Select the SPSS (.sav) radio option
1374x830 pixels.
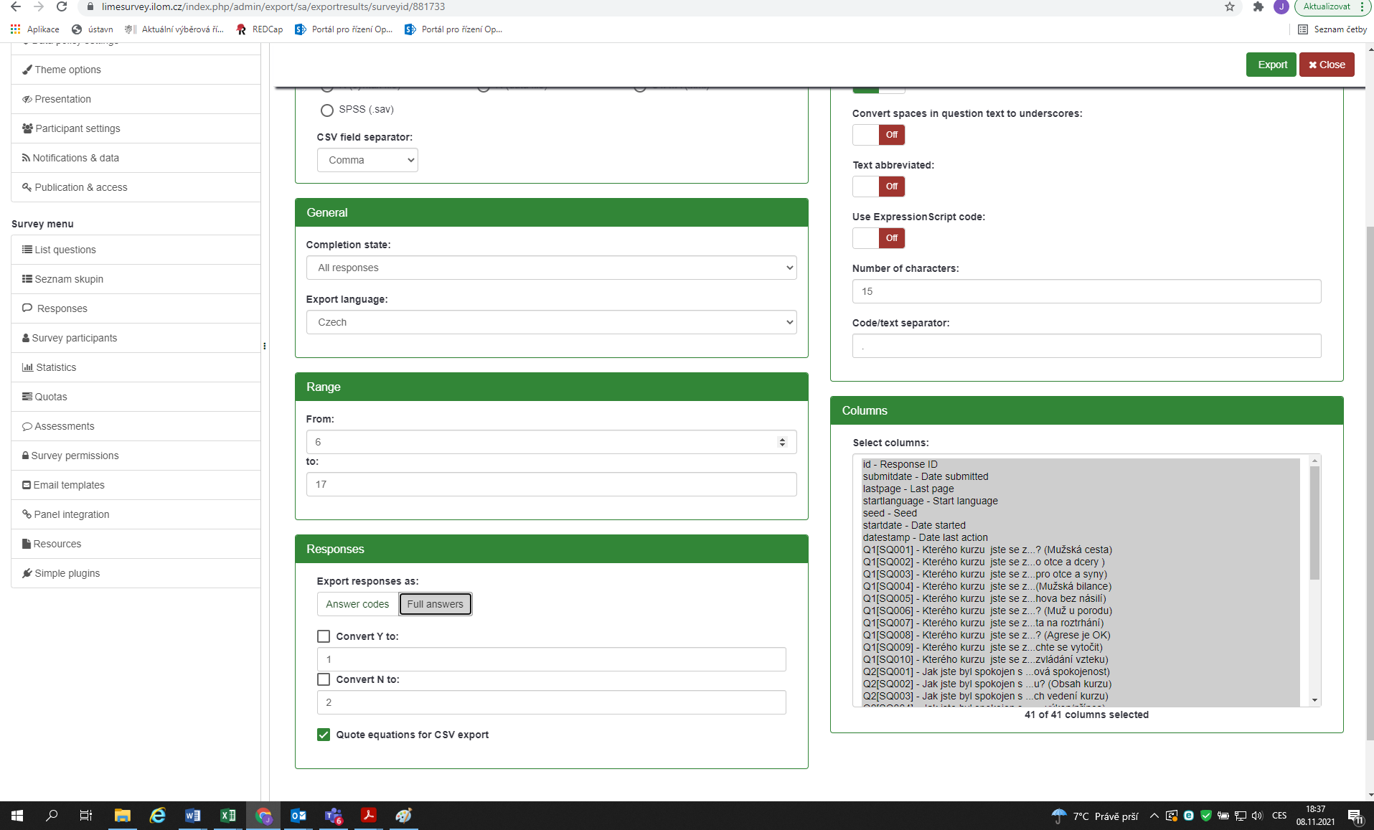(x=327, y=110)
